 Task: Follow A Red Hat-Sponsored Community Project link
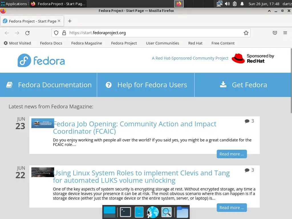(190, 58)
